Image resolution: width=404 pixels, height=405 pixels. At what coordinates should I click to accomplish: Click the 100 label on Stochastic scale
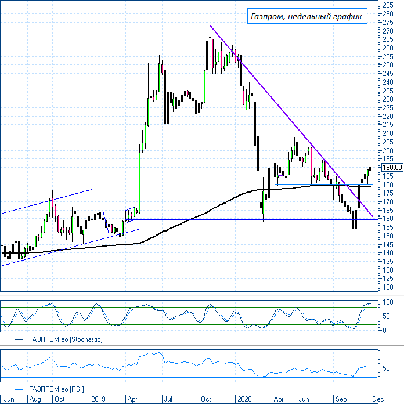point(388,302)
